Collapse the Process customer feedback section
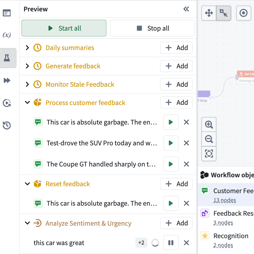Image resolution: width=254 pixels, height=254 pixels. (27, 103)
